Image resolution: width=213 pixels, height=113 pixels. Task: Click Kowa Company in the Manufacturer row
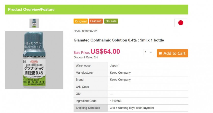(120, 73)
